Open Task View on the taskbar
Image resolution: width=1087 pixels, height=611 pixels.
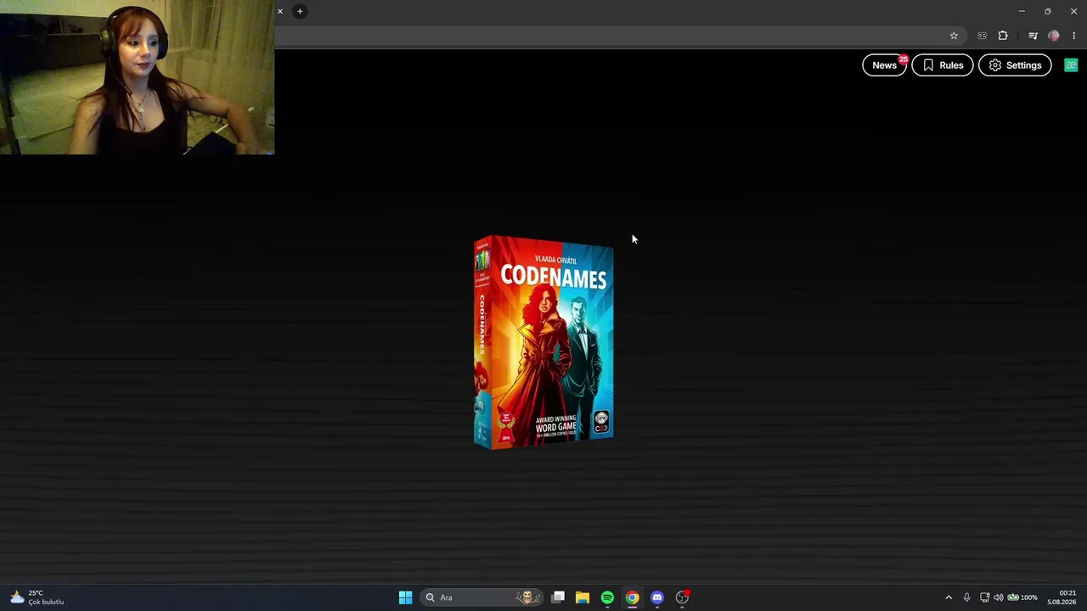tap(558, 597)
